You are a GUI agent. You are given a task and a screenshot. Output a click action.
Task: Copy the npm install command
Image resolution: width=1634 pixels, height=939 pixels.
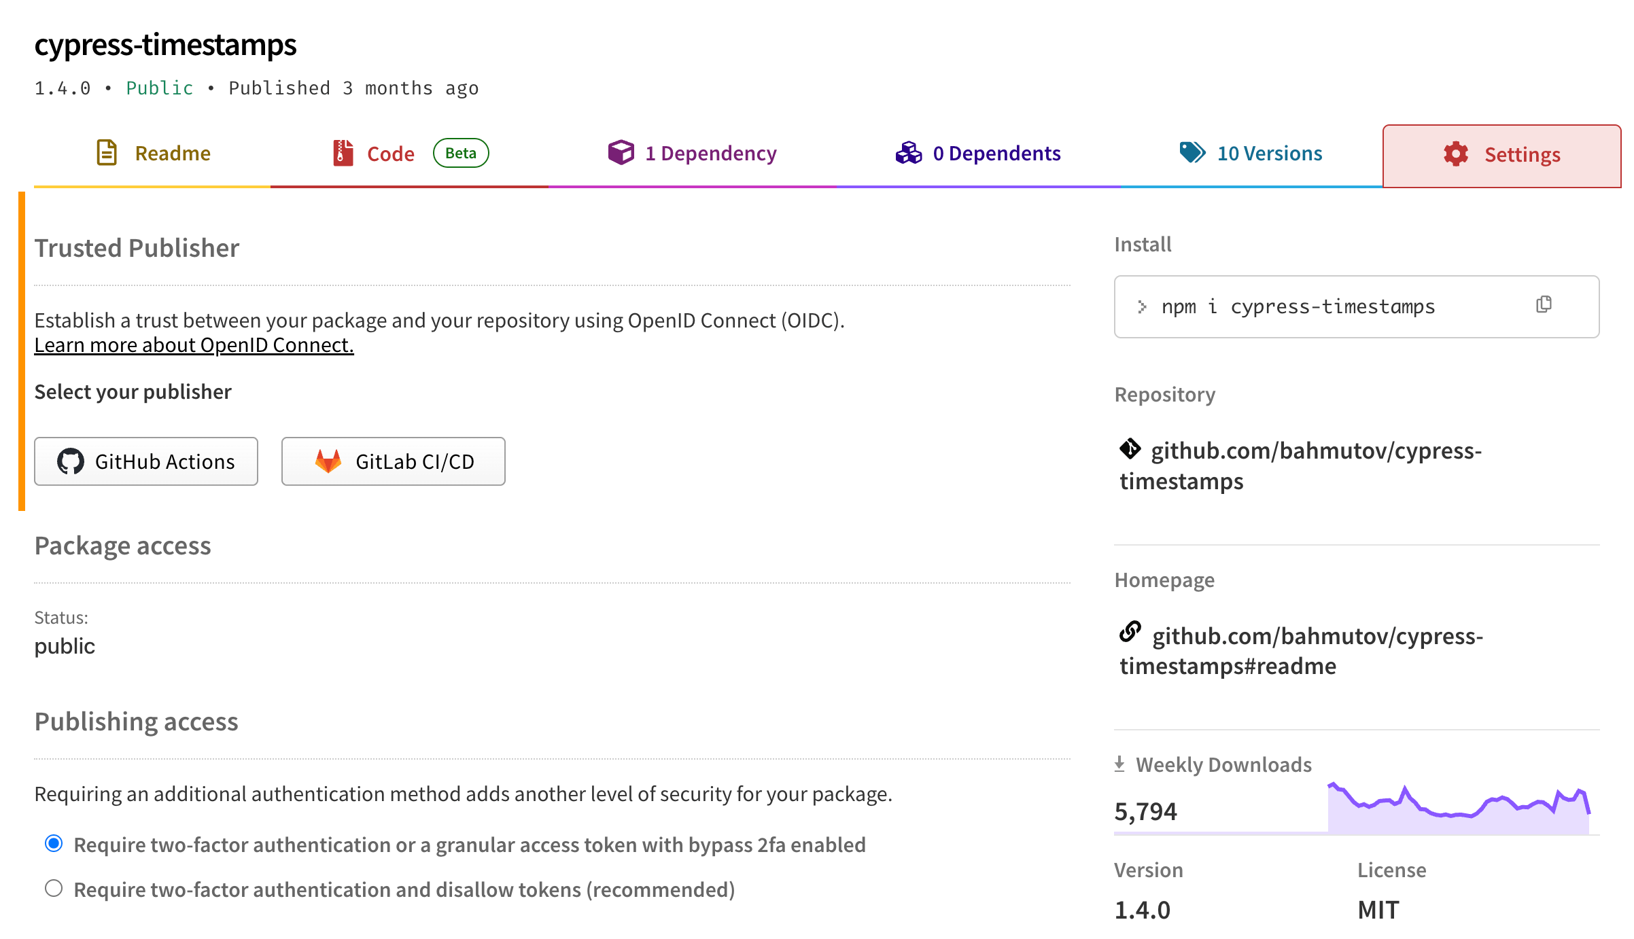1543,306
